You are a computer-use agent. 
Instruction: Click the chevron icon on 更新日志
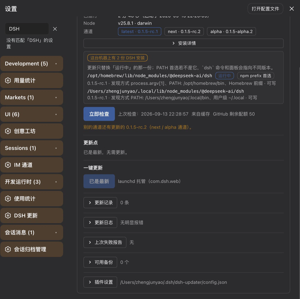click(x=90, y=222)
